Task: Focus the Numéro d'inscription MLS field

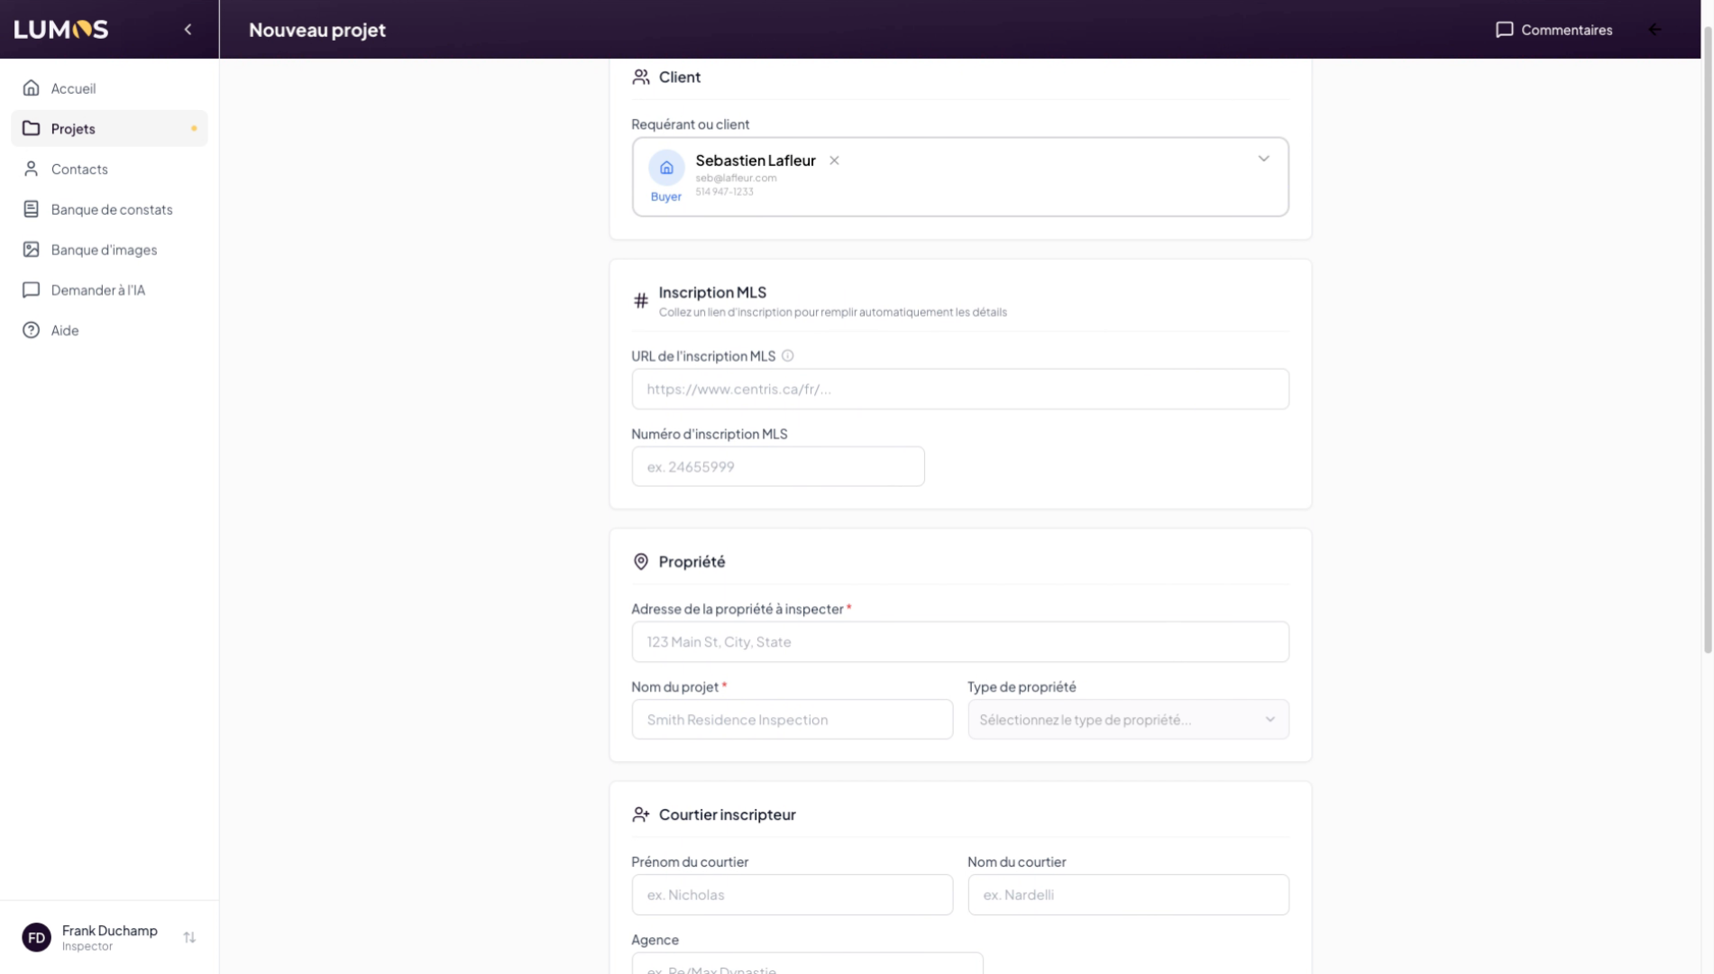Action: pyautogui.click(x=777, y=467)
